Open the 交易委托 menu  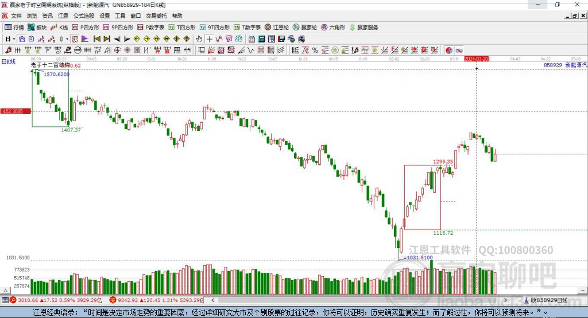pos(156,15)
